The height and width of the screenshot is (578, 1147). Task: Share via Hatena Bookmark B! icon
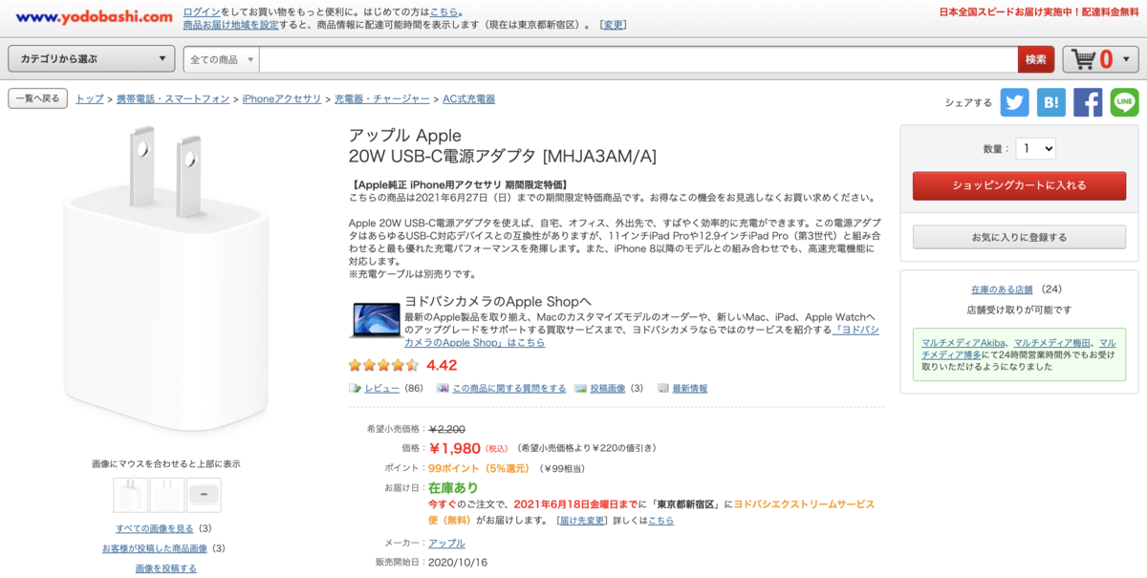(1050, 102)
